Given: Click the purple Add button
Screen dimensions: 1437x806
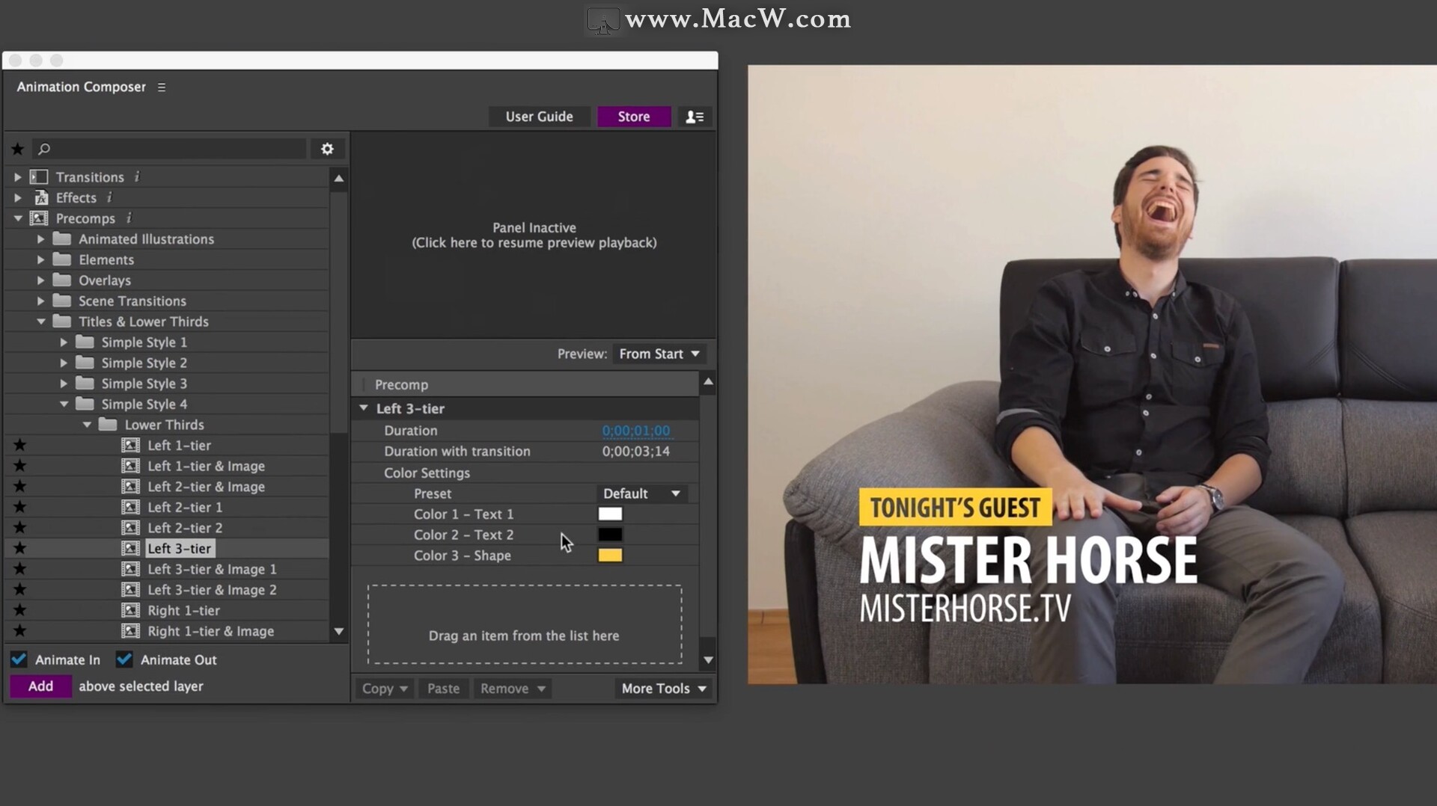Looking at the screenshot, I should (x=40, y=686).
